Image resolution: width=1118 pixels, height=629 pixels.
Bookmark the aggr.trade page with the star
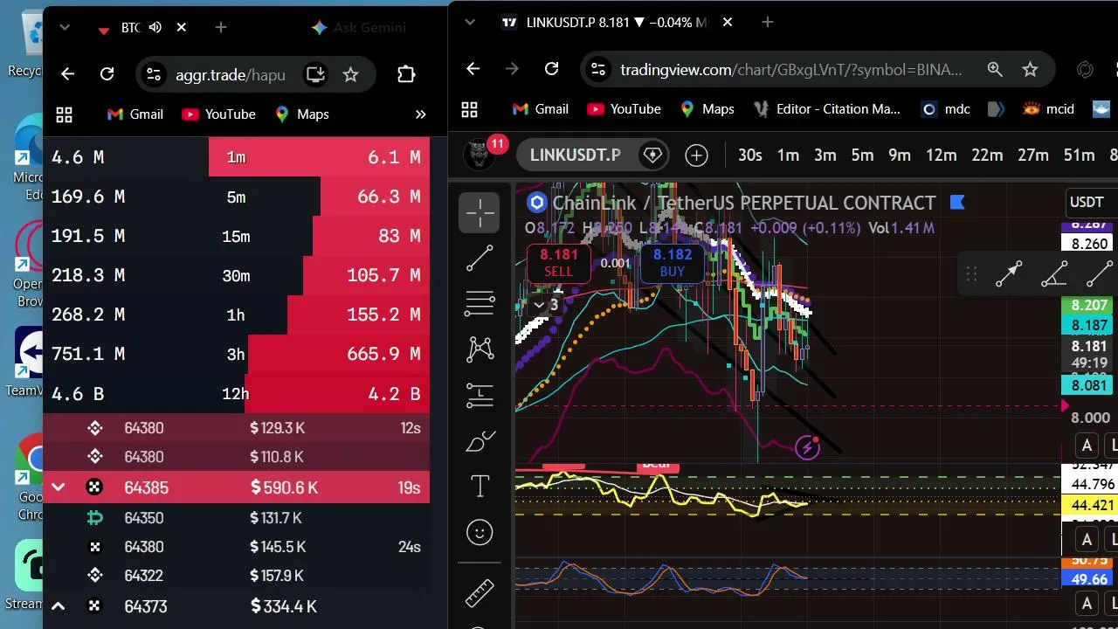[x=350, y=74]
